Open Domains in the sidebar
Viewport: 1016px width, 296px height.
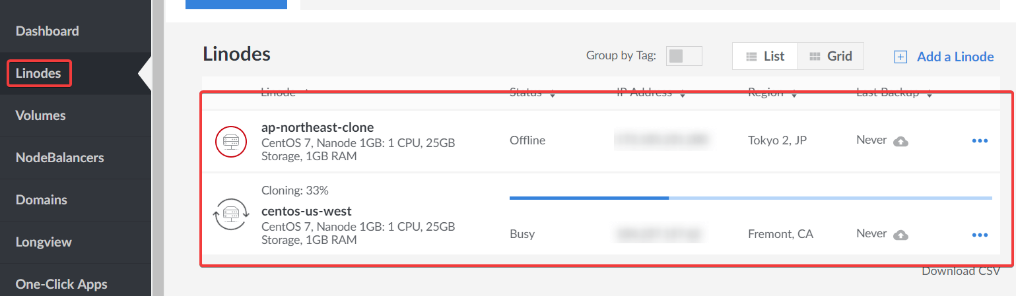pyautogui.click(x=42, y=200)
